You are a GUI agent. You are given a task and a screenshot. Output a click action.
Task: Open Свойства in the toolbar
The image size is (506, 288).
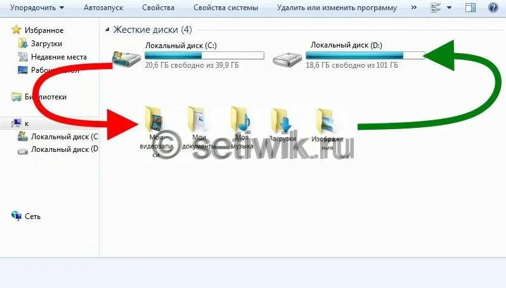[158, 8]
